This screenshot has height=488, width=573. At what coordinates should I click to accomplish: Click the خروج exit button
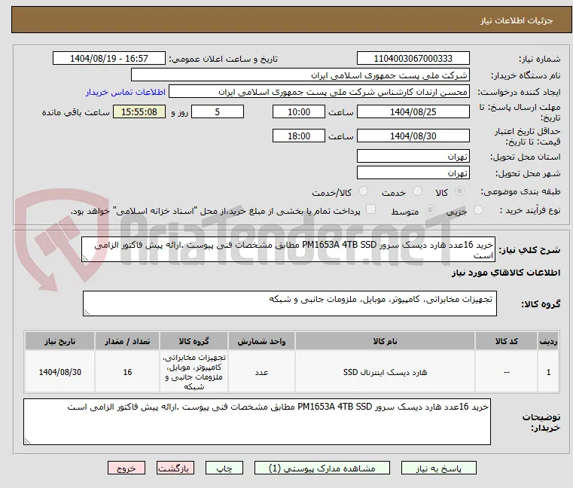126,468
